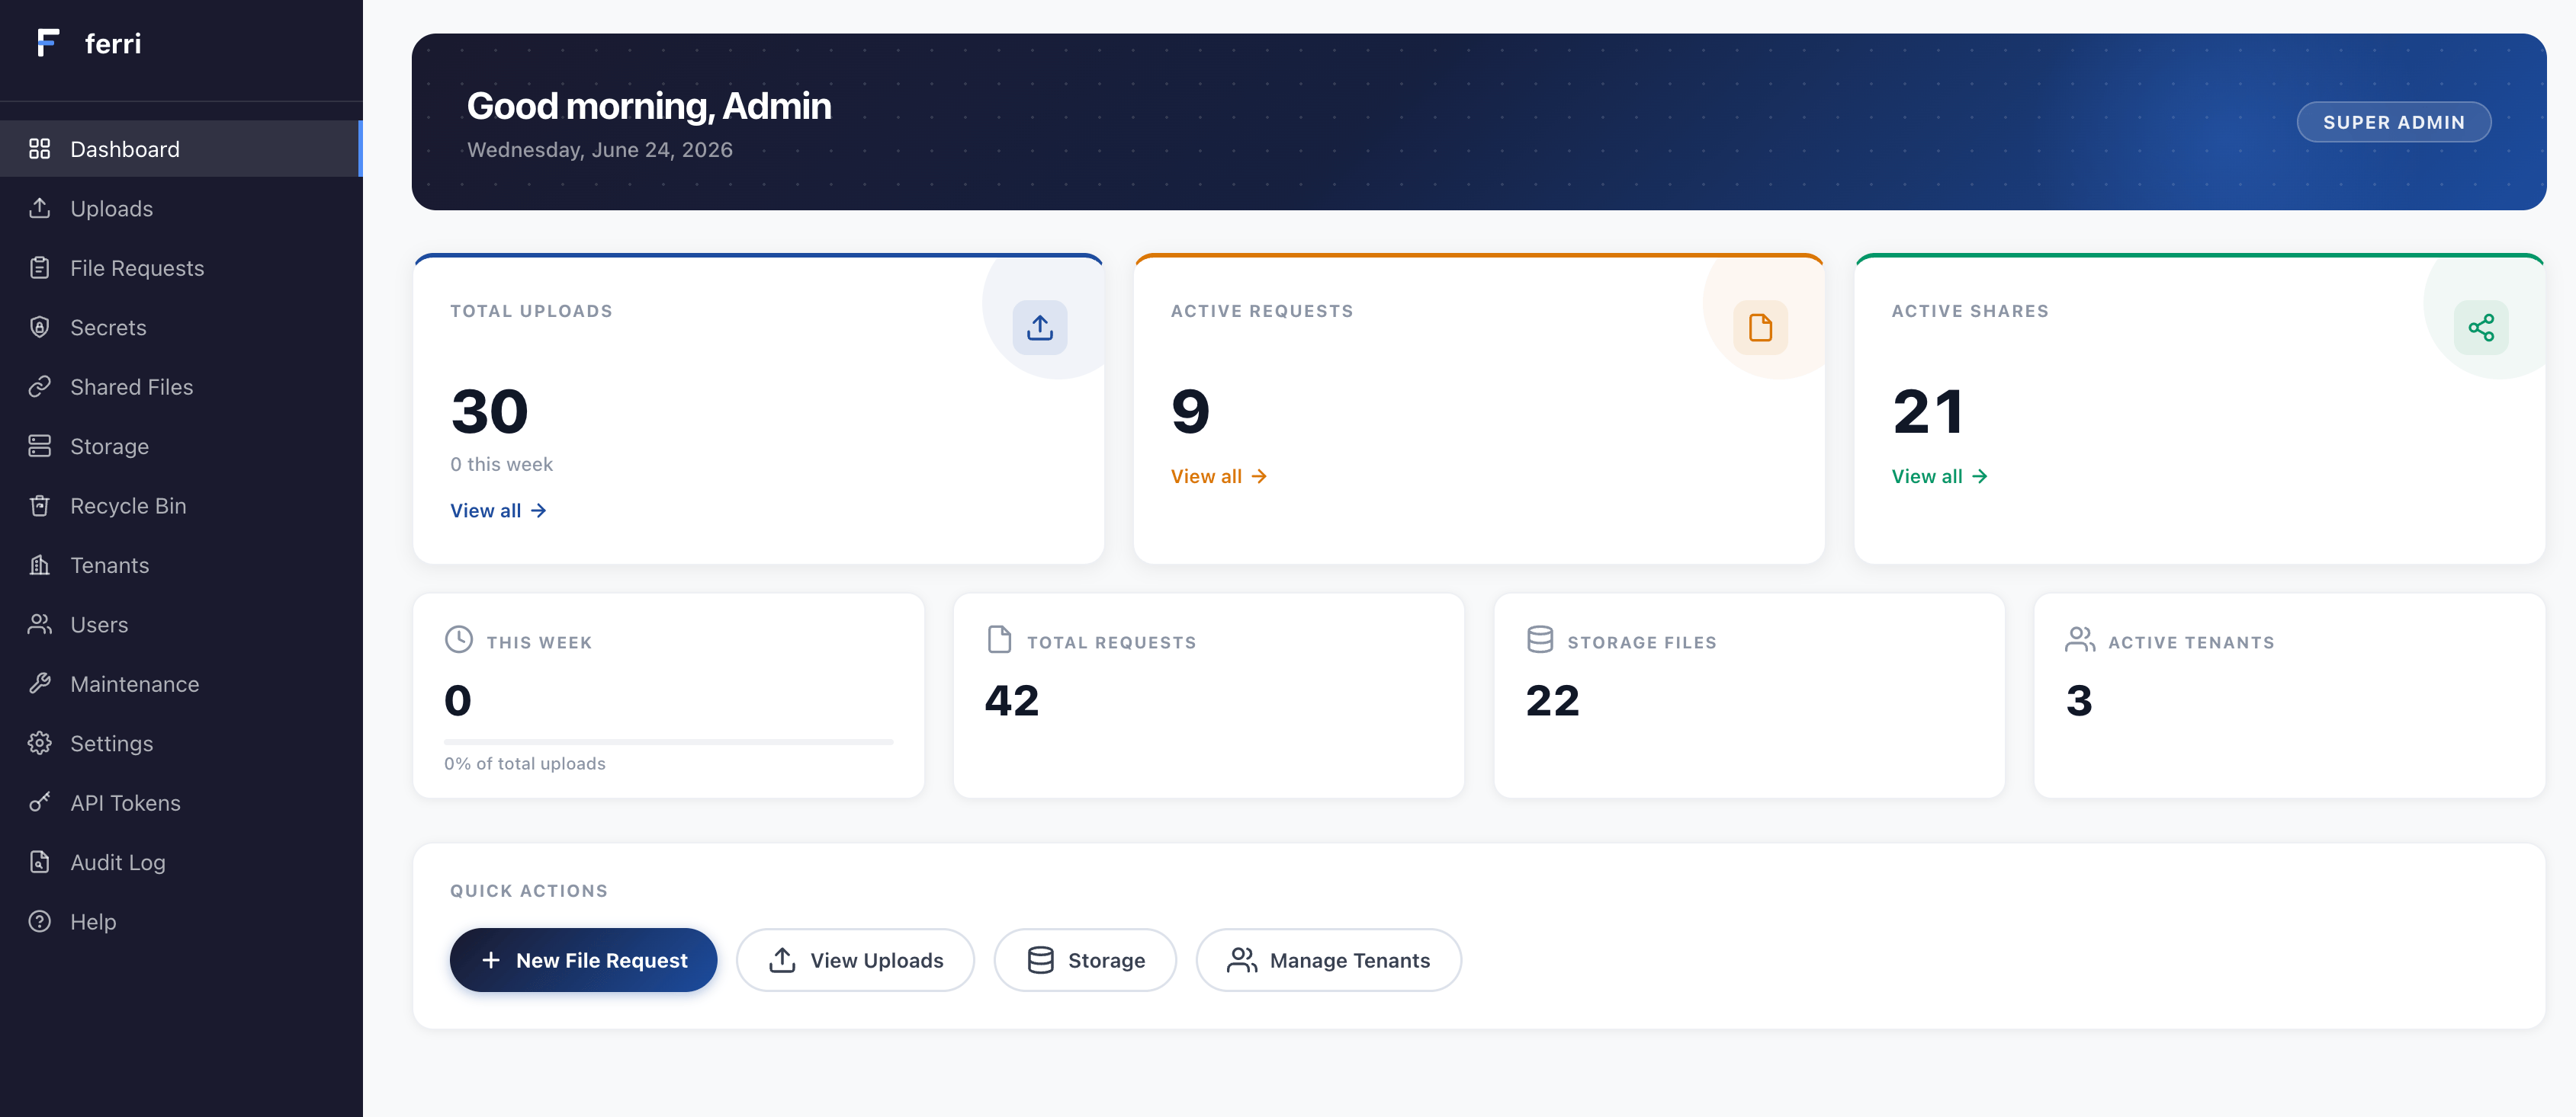Open Shared Files from sidebar
Screen dimensions: 2576x1117
pos(181,386)
